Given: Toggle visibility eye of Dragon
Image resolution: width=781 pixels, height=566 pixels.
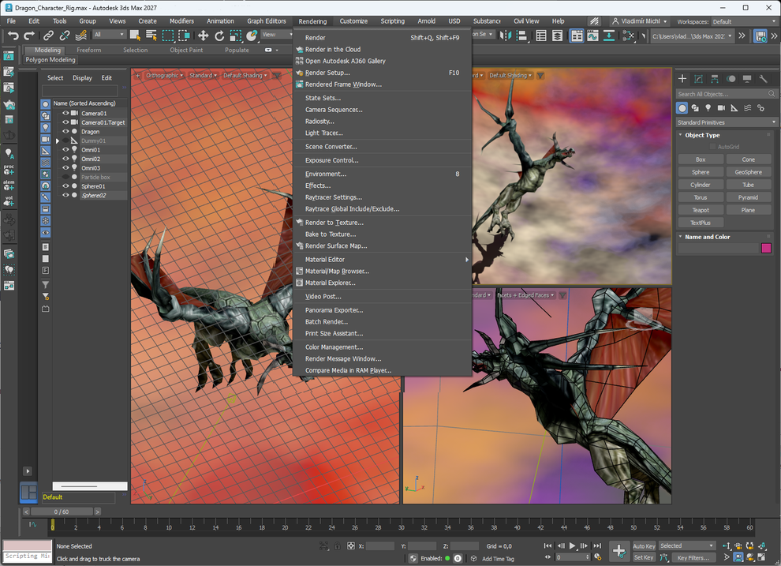Looking at the screenshot, I should pyautogui.click(x=65, y=132).
